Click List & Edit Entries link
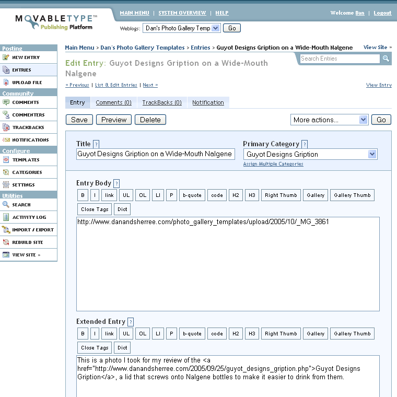This screenshot has height=397, width=397. pos(116,85)
